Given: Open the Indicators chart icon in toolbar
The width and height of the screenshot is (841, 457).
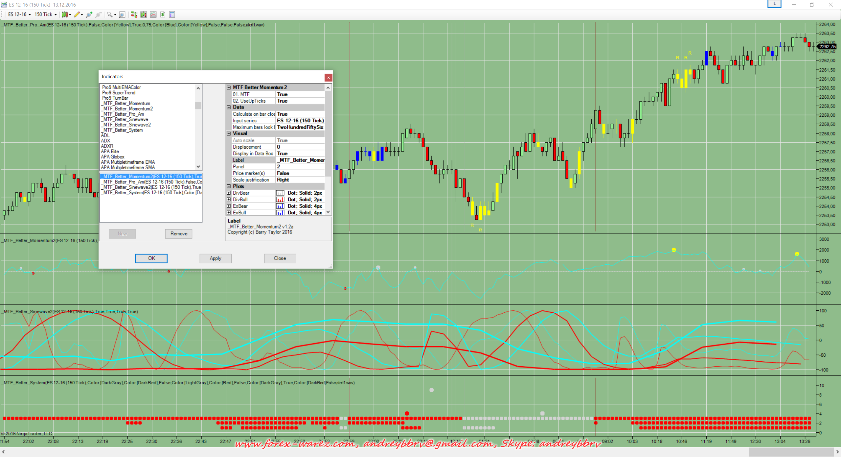Looking at the screenshot, I should click(x=153, y=14).
